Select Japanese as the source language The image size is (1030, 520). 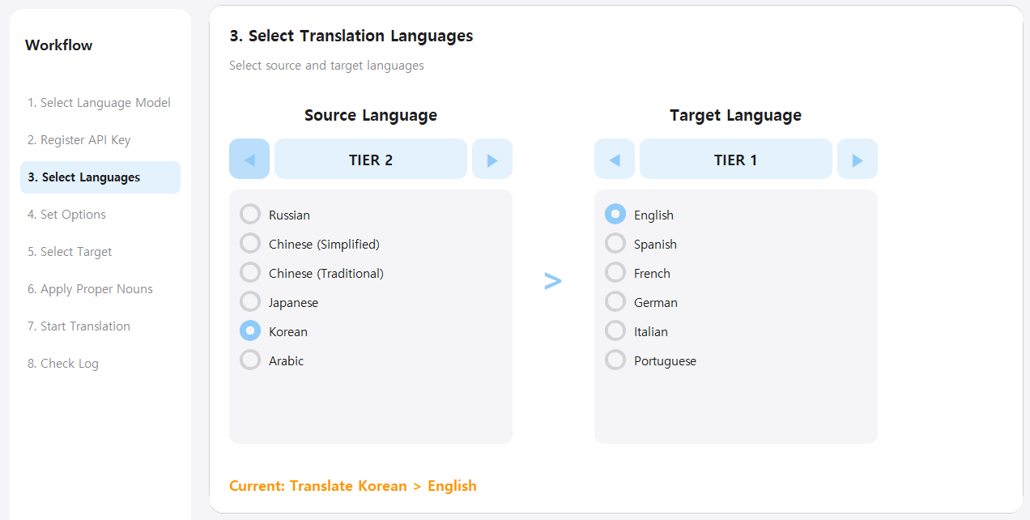click(250, 301)
